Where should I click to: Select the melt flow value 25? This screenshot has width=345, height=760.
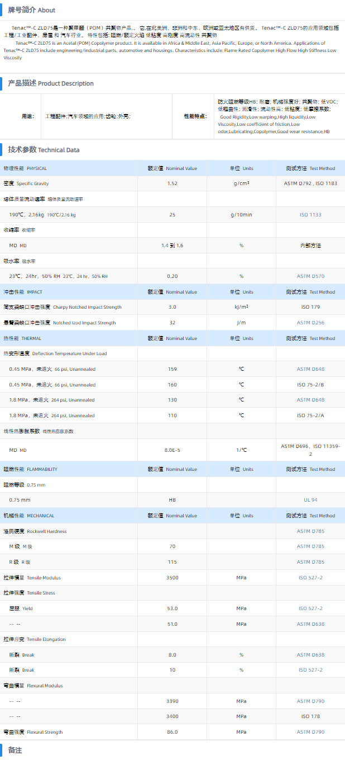point(172,215)
